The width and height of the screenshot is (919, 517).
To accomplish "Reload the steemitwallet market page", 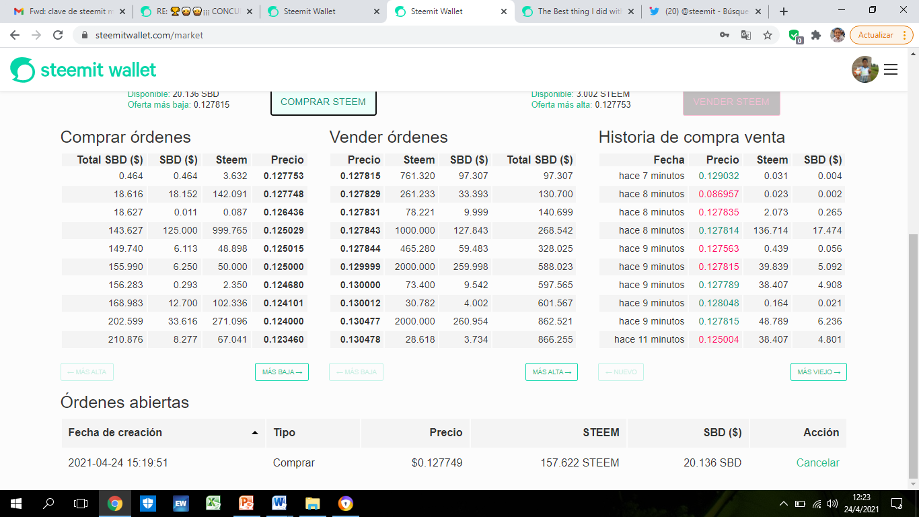I will tap(58, 35).
